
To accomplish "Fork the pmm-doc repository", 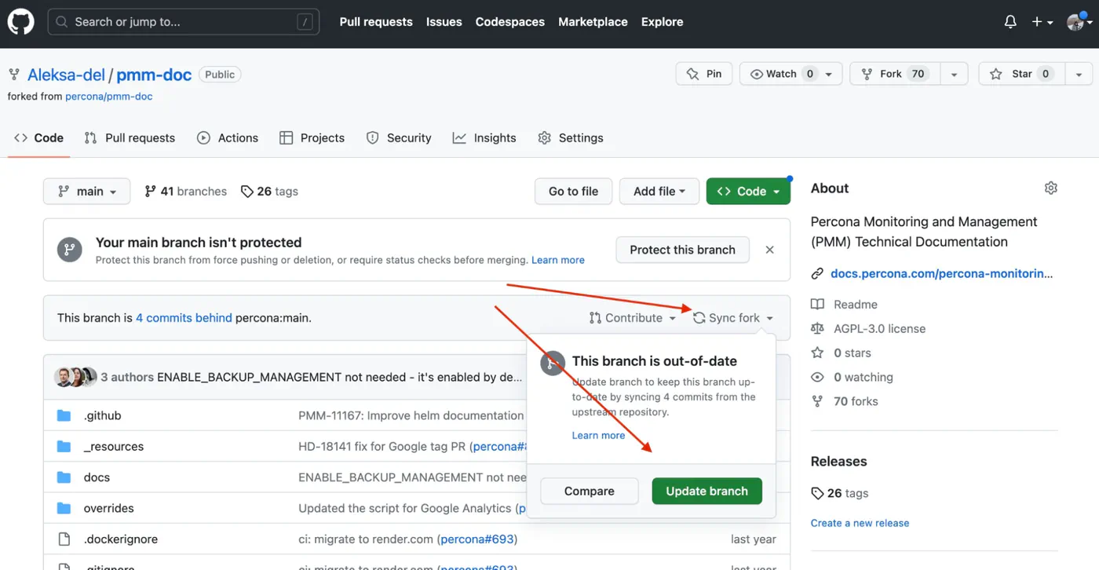I will (895, 74).
